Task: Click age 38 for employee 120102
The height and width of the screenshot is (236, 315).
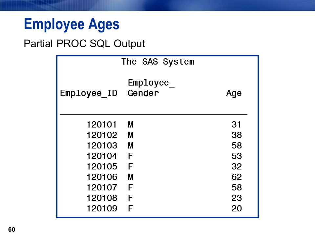Action: [x=237, y=135]
